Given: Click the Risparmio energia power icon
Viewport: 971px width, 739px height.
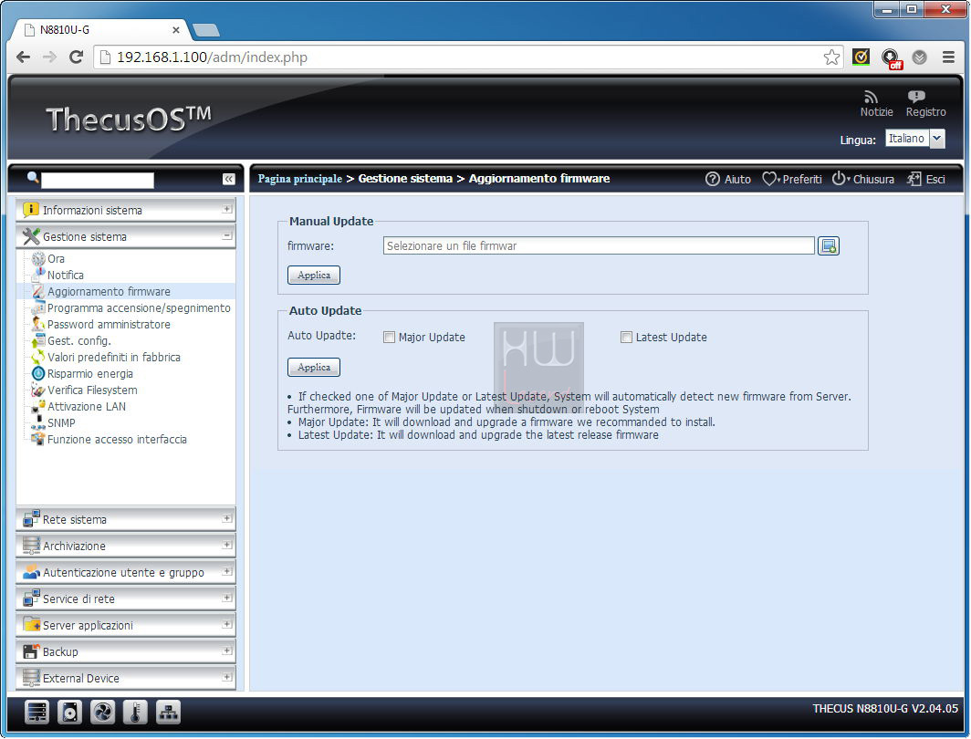Looking at the screenshot, I should pos(38,374).
